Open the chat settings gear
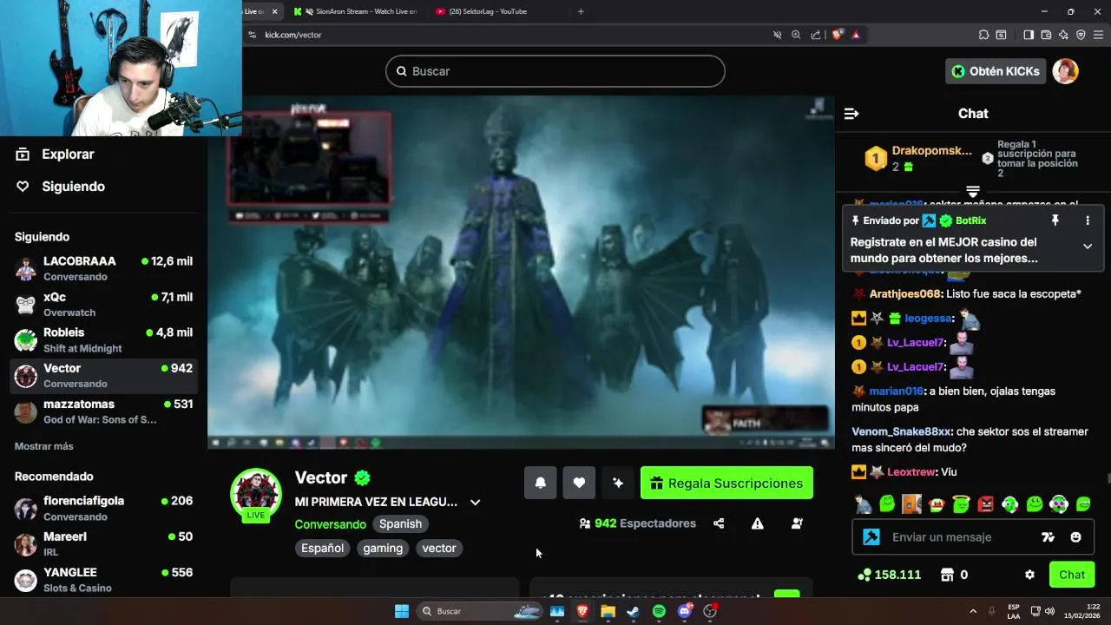The width and height of the screenshot is (1111, 625). (1029, 575)
